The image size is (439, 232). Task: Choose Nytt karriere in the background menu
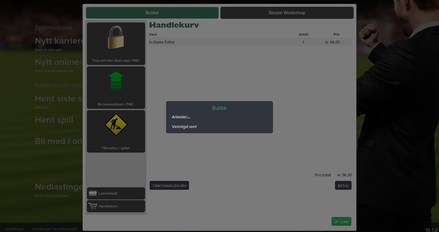coord(59,41)
